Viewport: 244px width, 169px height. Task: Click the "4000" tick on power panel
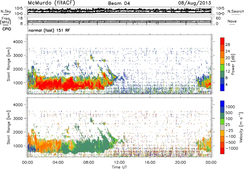pos(18,42)
